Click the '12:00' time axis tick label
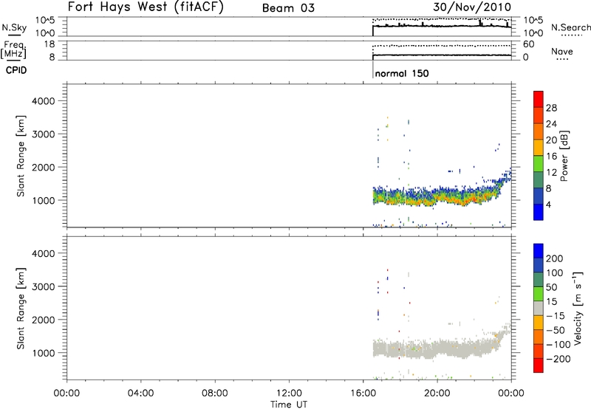The image size is (591, 409). coord(289,393)
